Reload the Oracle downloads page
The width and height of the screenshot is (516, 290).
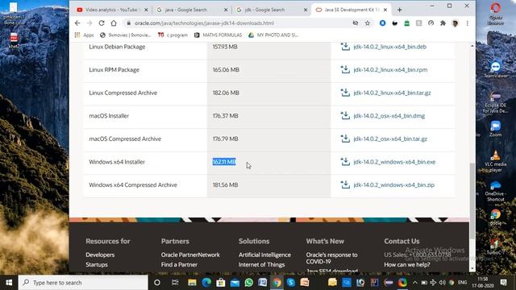click(x=102, y=23)
